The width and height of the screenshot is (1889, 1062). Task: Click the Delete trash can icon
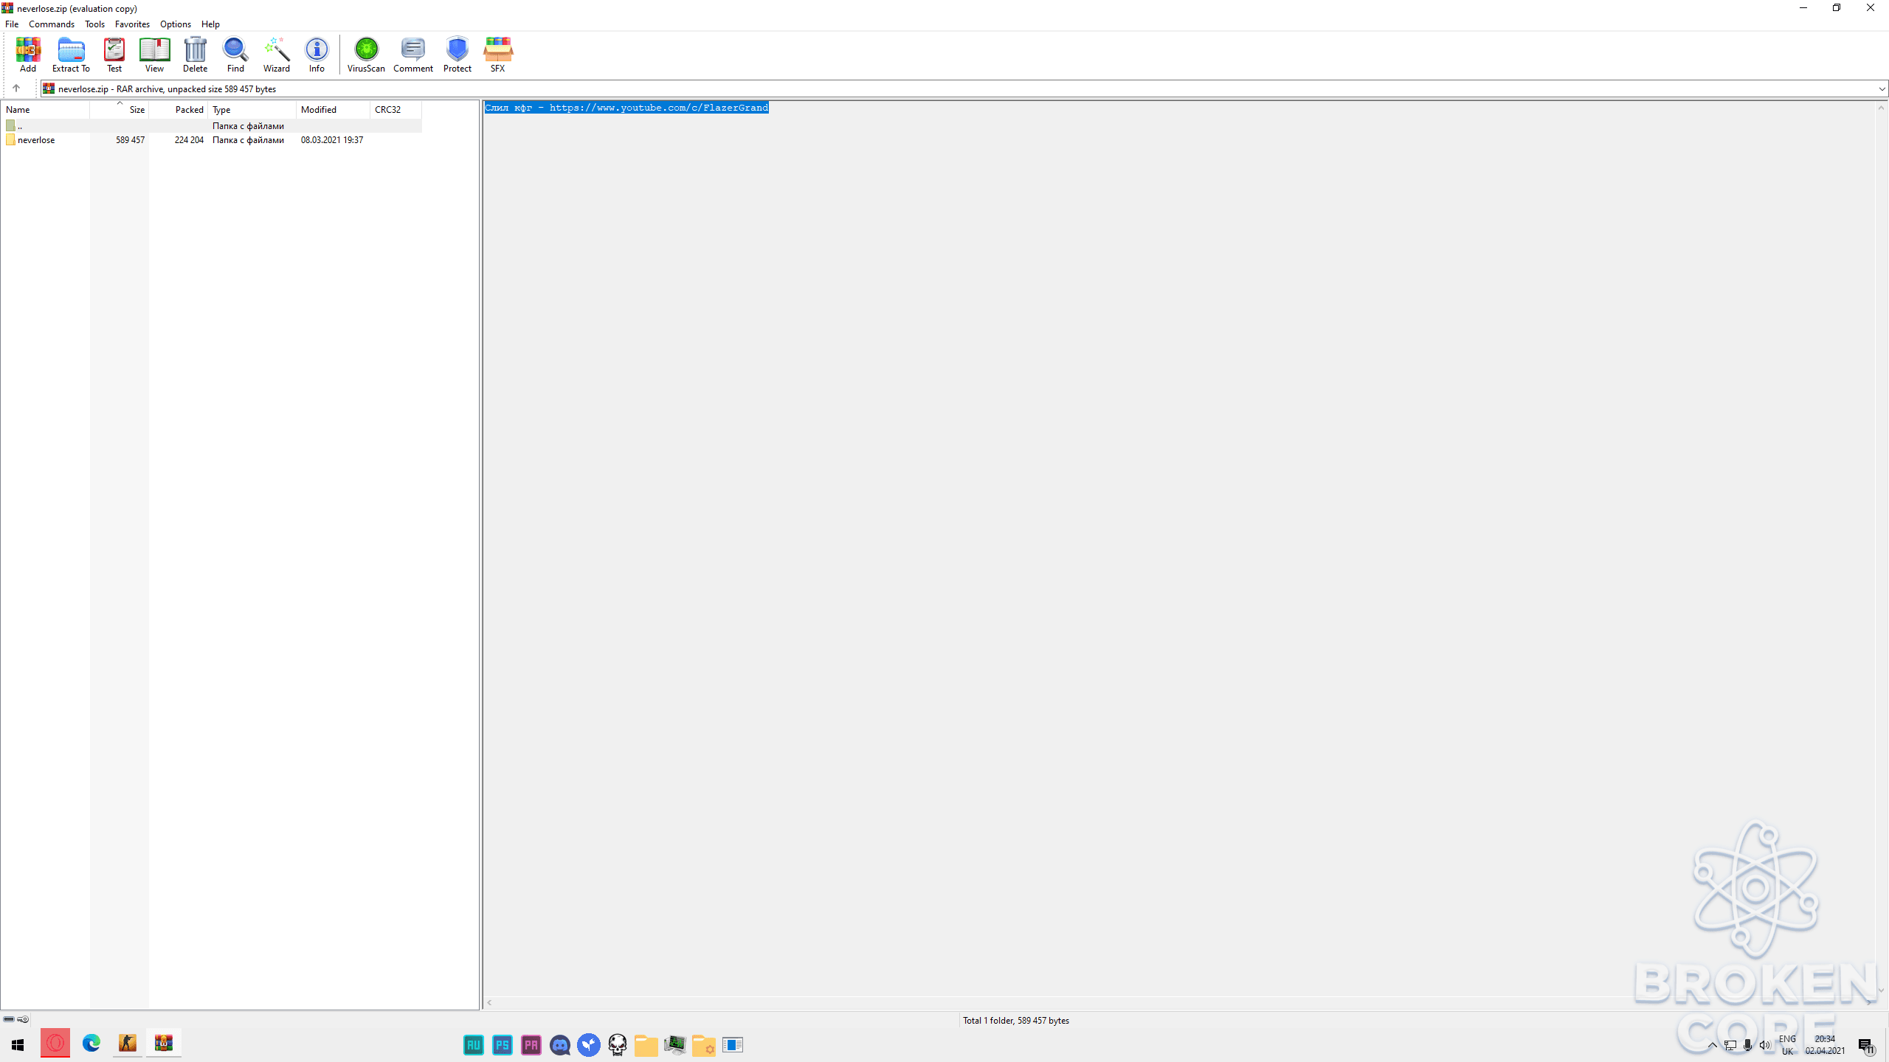195,55
